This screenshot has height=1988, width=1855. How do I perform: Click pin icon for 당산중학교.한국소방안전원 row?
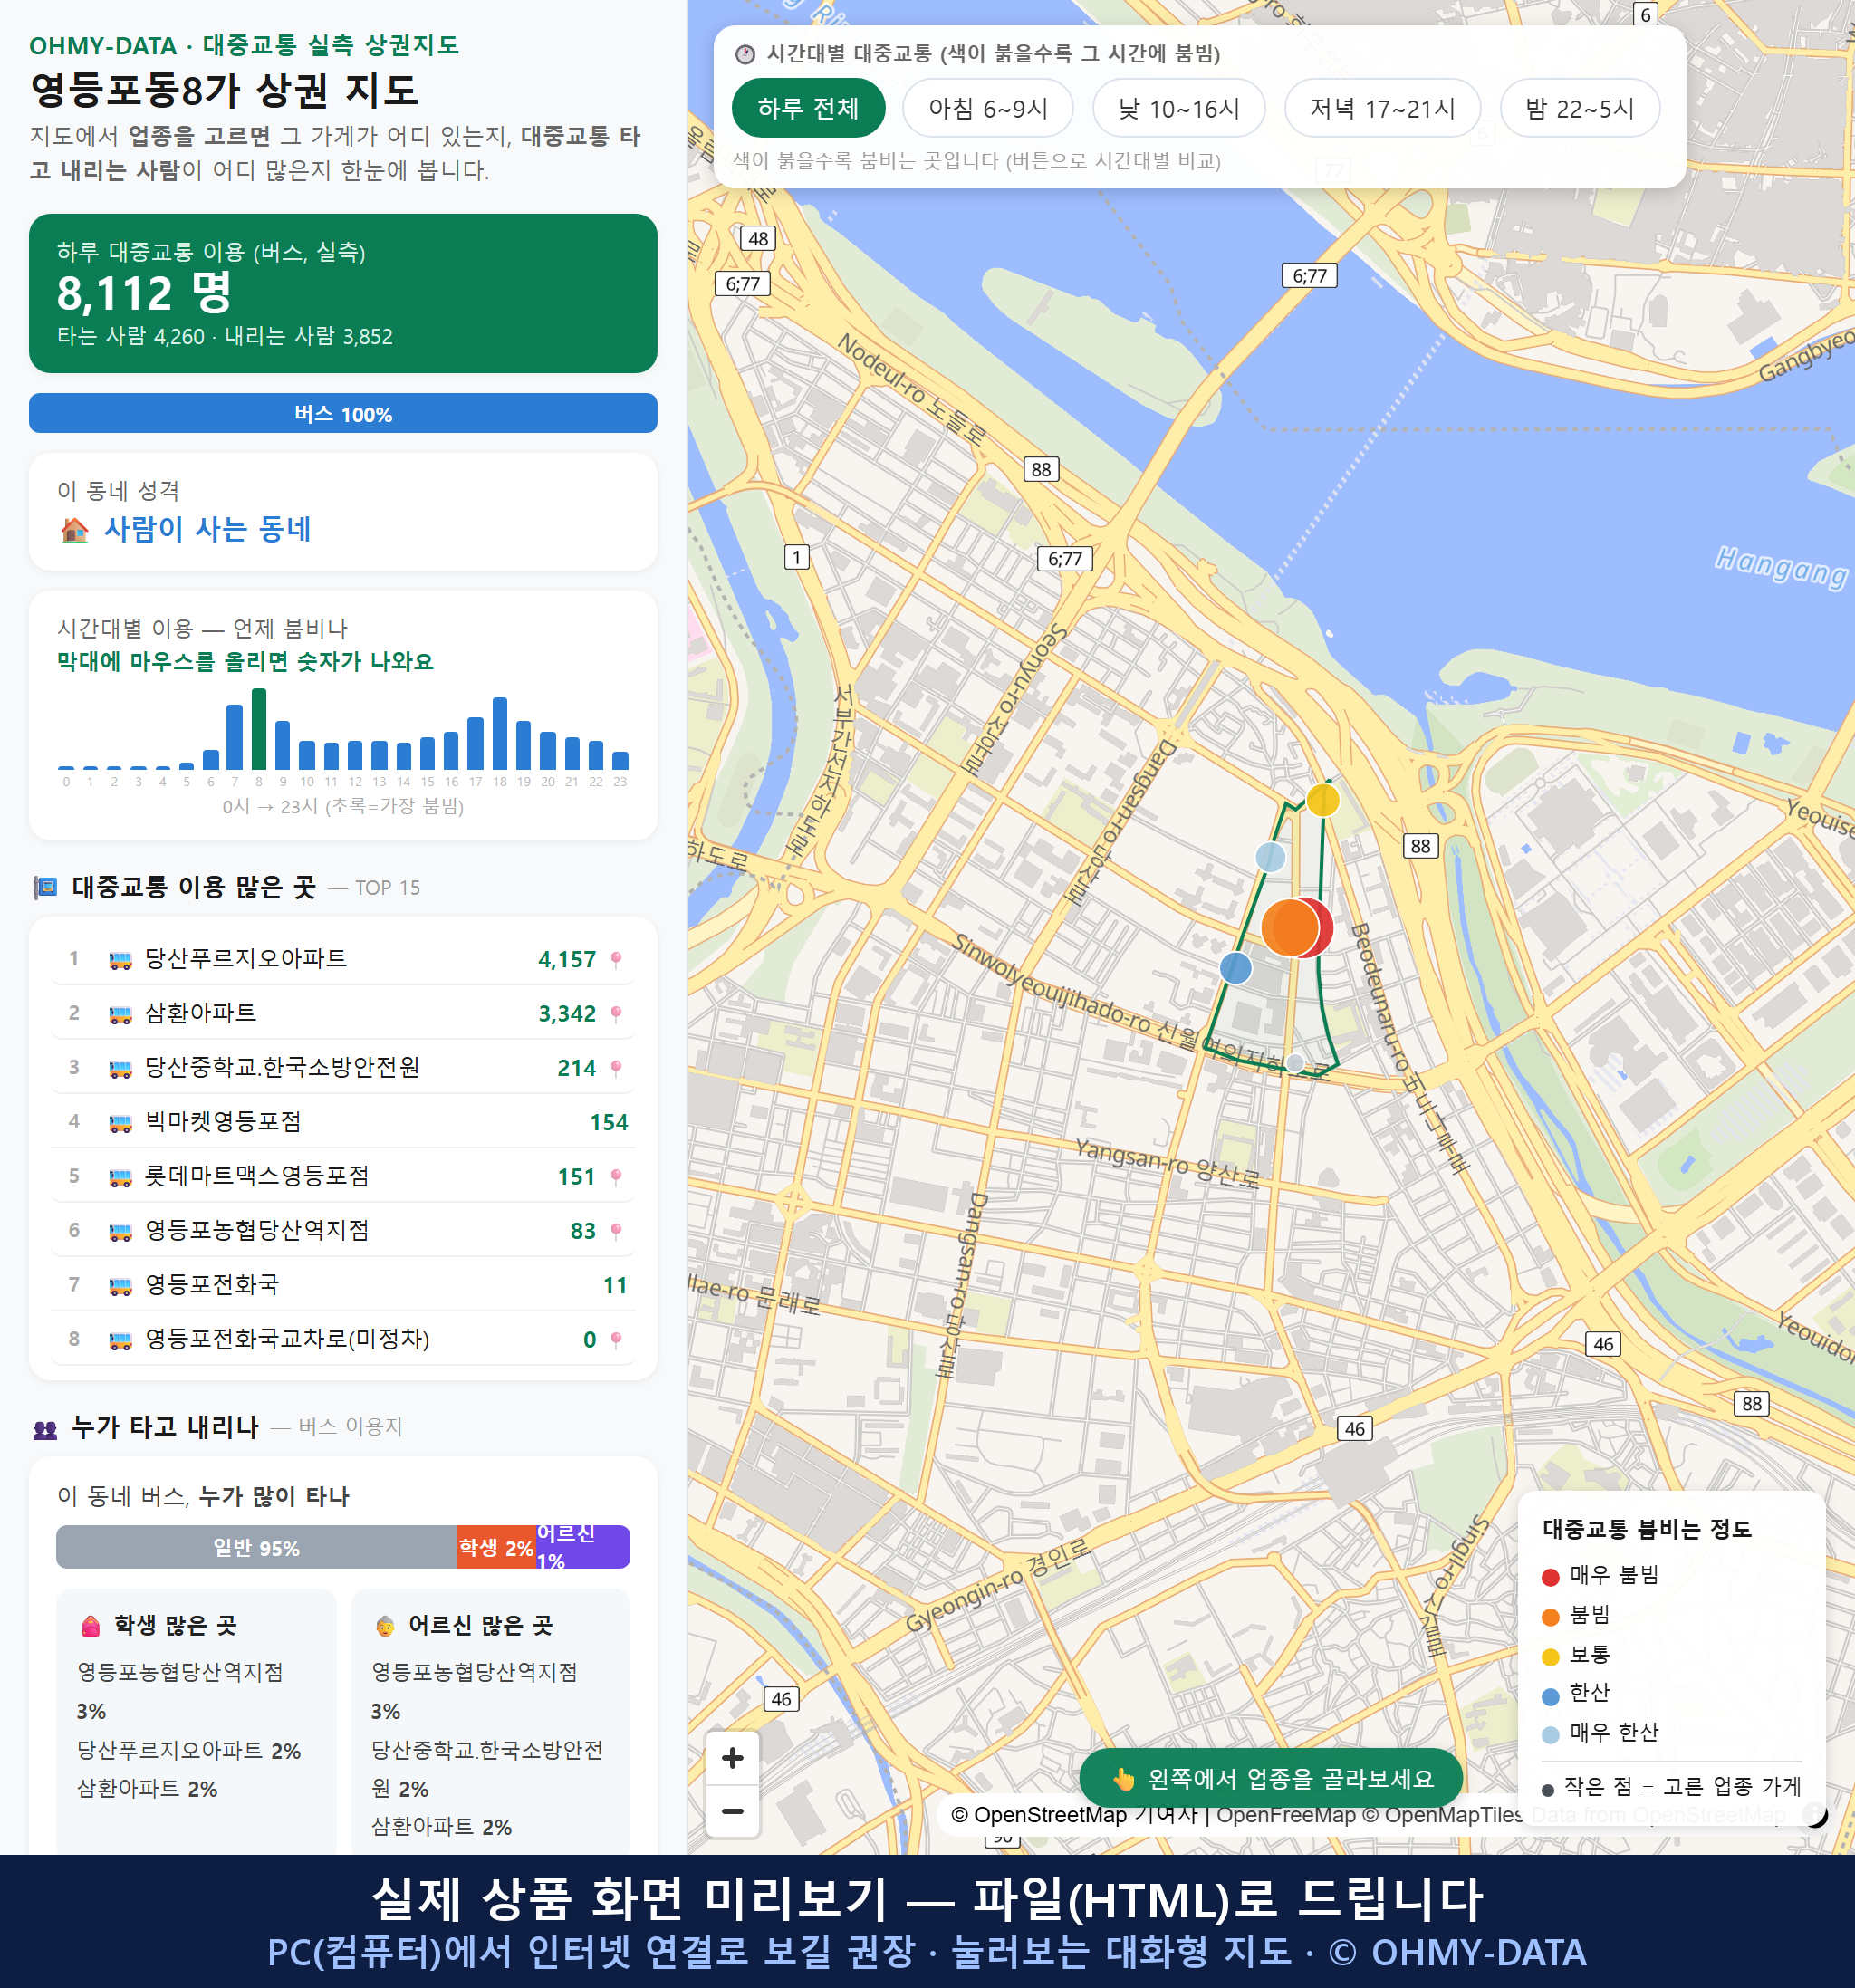[x=616, y=1068]
